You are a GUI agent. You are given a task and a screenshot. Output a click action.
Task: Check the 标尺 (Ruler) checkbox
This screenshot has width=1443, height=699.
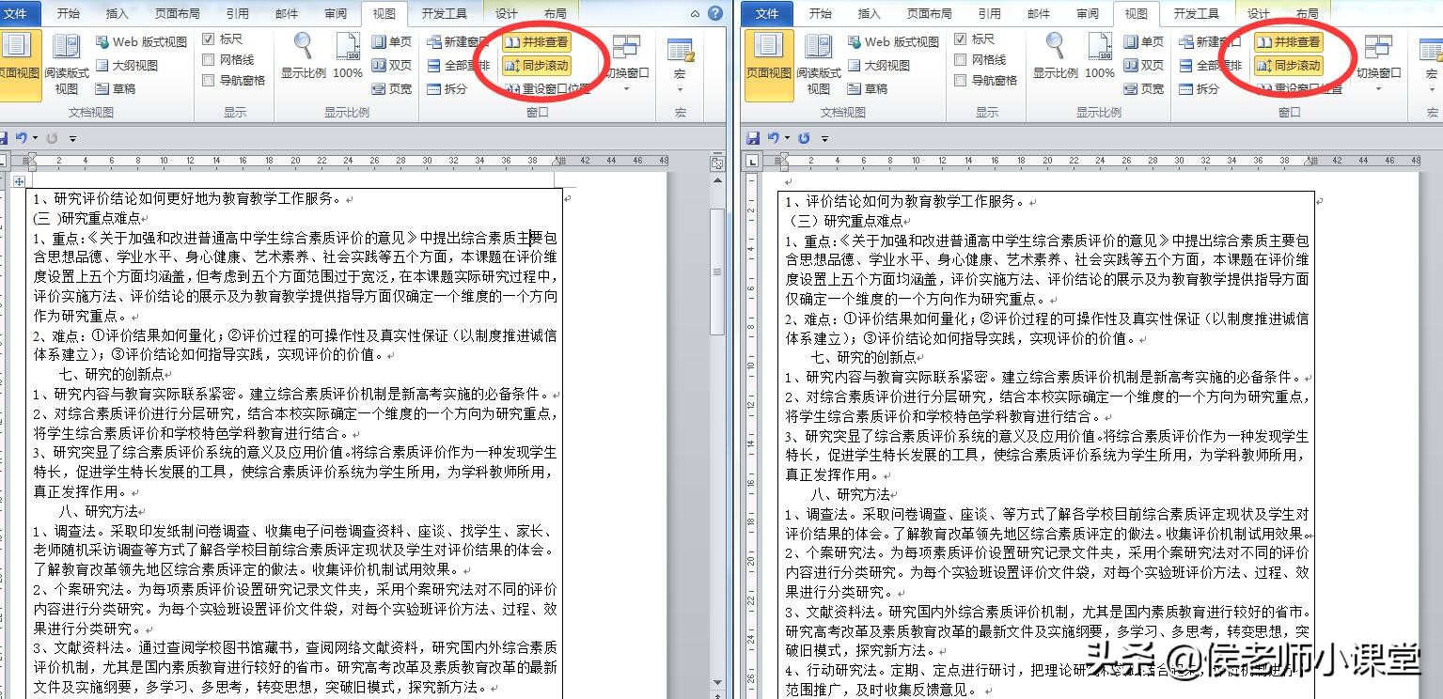(x=209, y=38)
